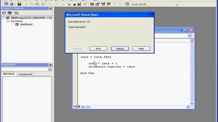Open the code window procedure dropdown arrow

coord(189,36)
